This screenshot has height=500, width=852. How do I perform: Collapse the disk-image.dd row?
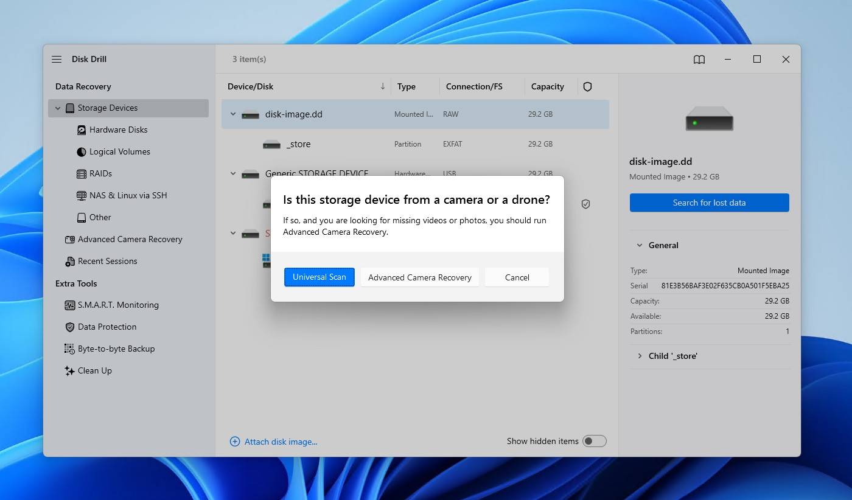[x=232, y=114]
